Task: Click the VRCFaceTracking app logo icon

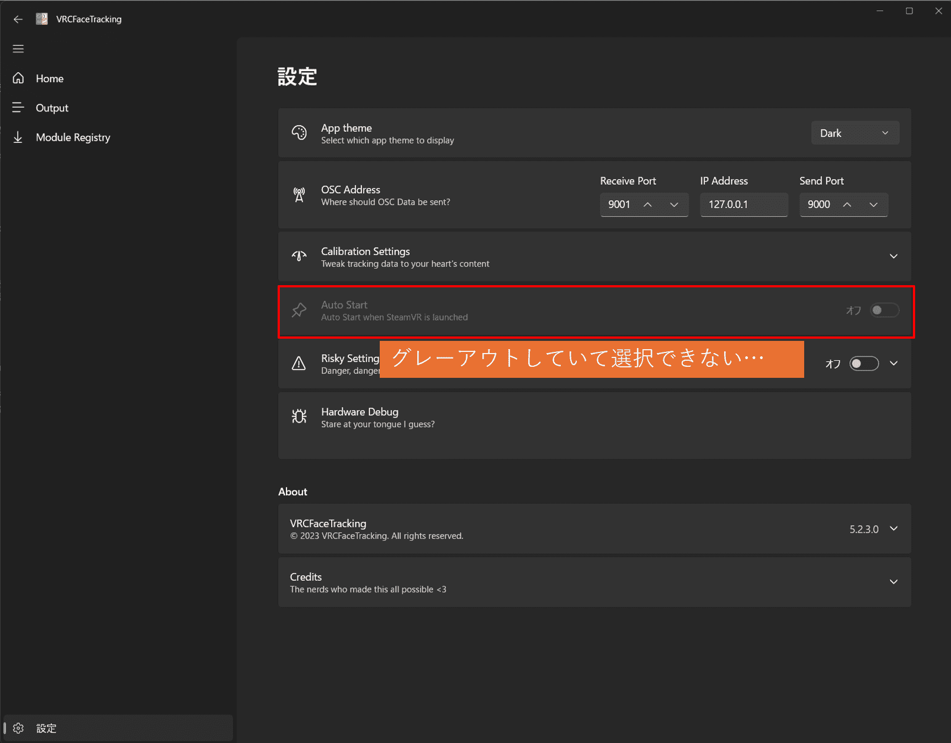Action: pyautogui.click(x=42, y=19)
